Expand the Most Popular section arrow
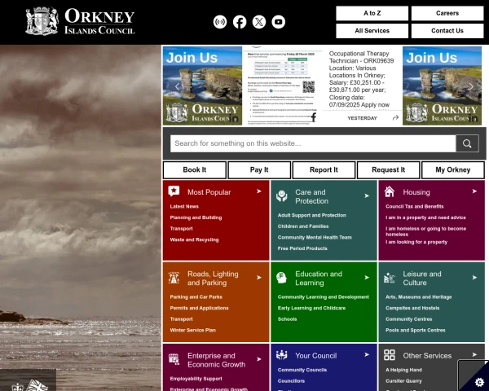The width and height of the screenshot is (489, 391). (259, 191)
